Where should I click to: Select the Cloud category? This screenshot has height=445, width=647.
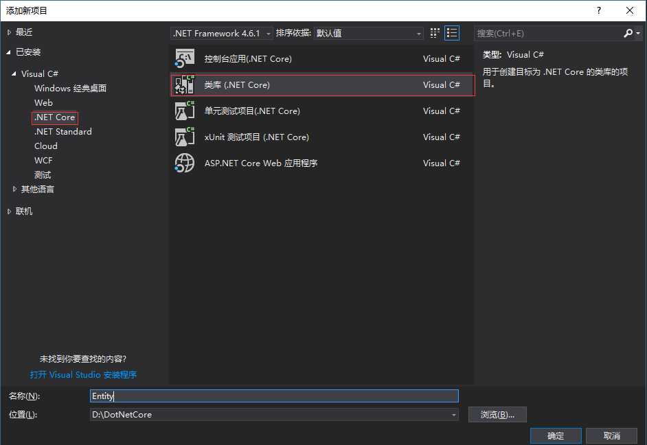pyautogui.click(x=46, y=146)
